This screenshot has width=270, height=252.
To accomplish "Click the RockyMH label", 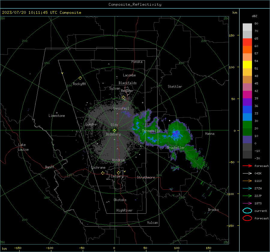I will pos(79,84).
